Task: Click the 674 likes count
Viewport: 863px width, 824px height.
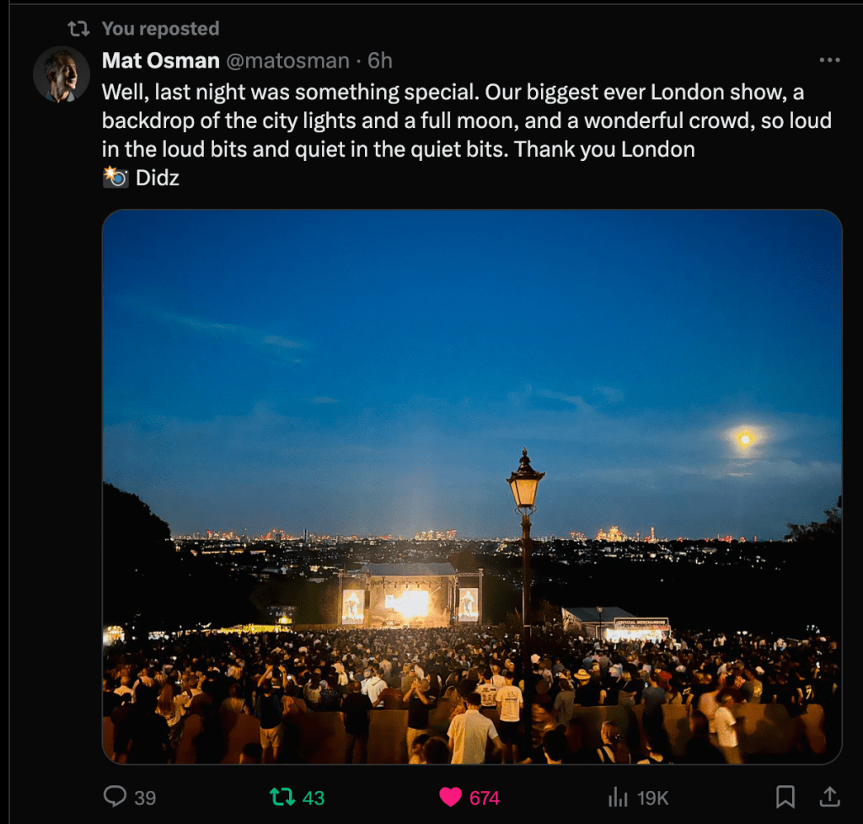Action: click(x=485, y=797)
